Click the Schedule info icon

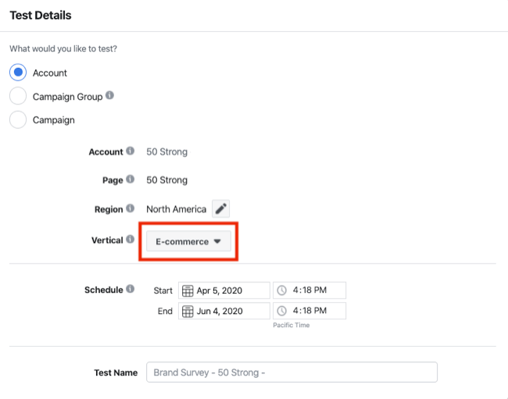pos(131,290)
